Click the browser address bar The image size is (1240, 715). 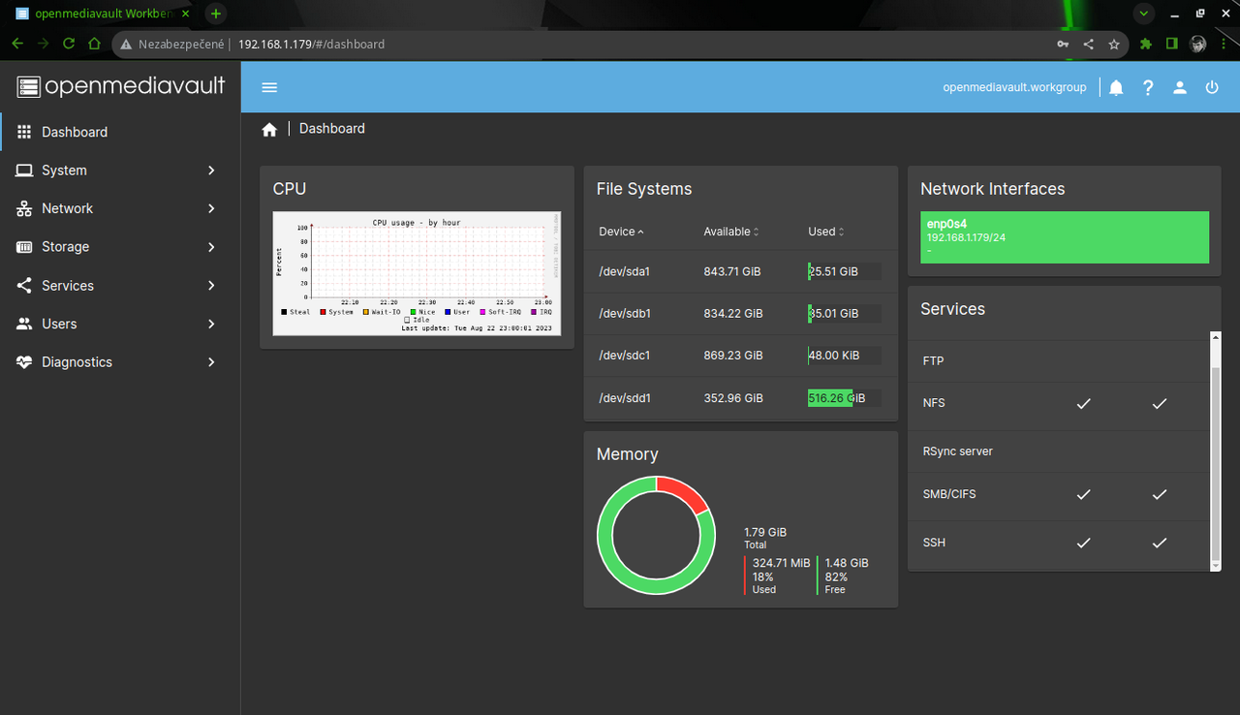click(x=620, y=44)
